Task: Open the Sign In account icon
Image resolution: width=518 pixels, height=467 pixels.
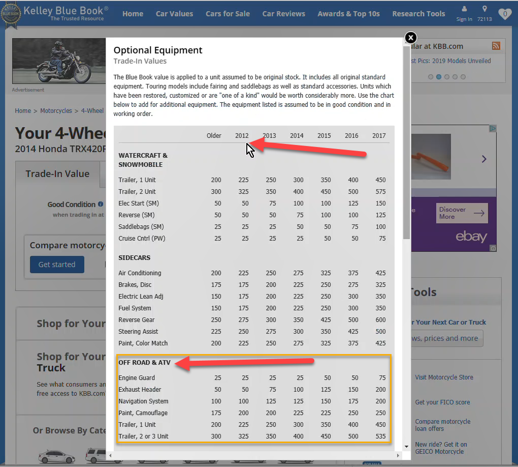Action: (464, 9)
